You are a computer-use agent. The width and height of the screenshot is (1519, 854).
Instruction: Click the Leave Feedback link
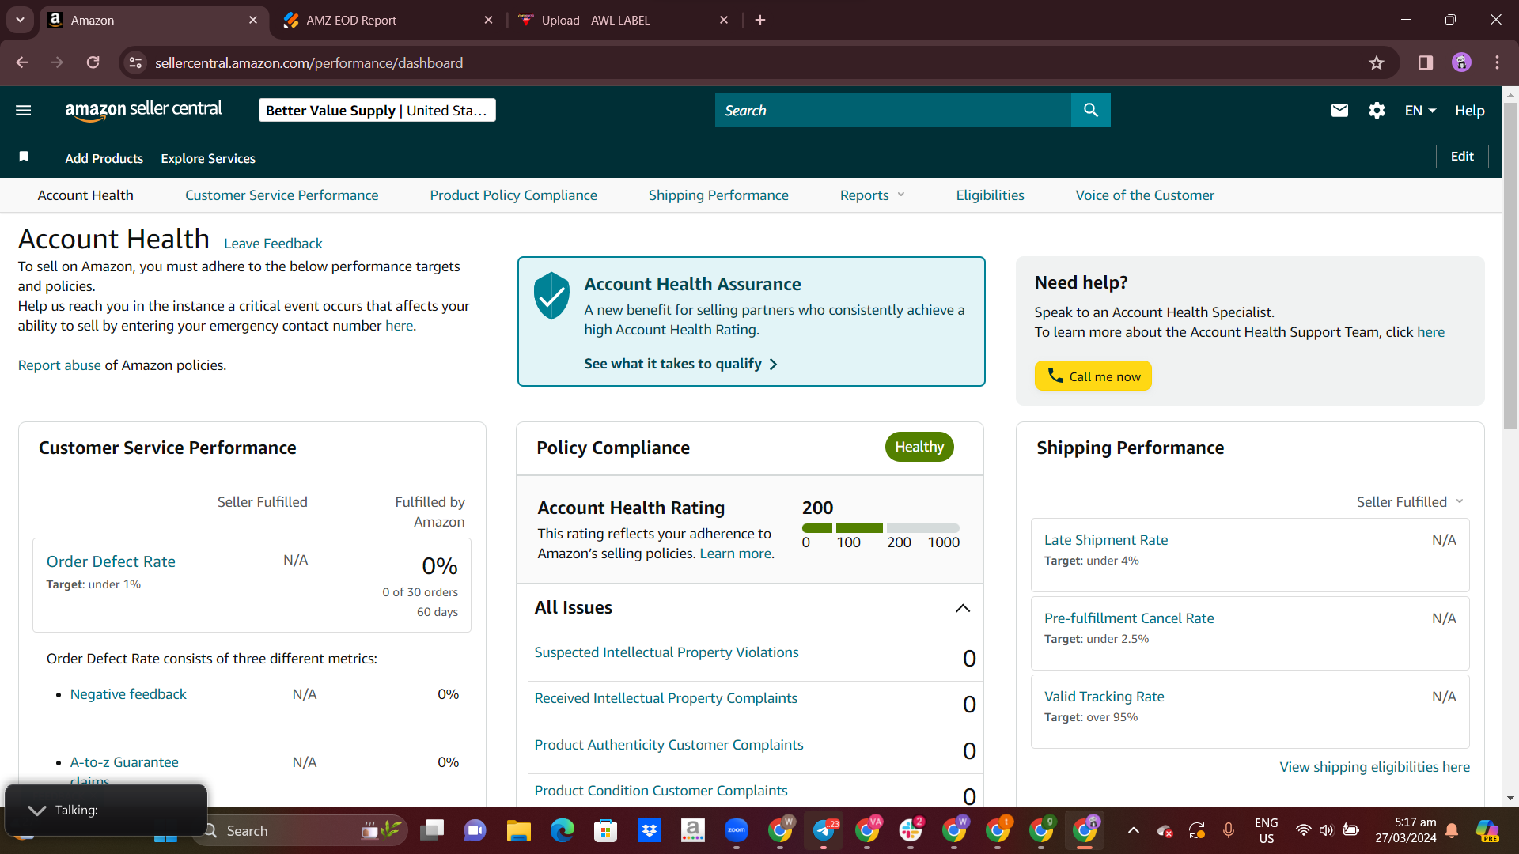click(273, 244)
